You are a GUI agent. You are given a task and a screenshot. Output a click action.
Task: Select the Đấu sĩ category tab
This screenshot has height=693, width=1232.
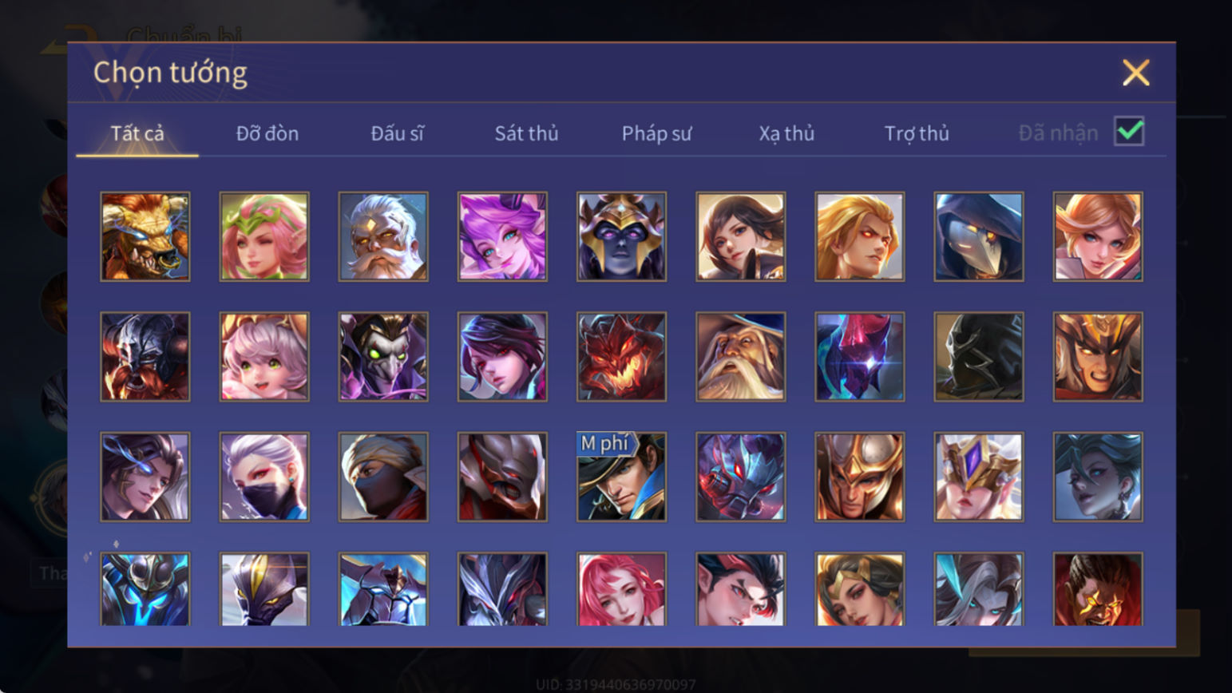point(397,133)
